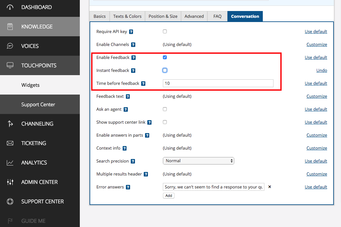Open help for Search precision
The height and width of the screenshot is (227, 341).
click(x=133, y=161)
